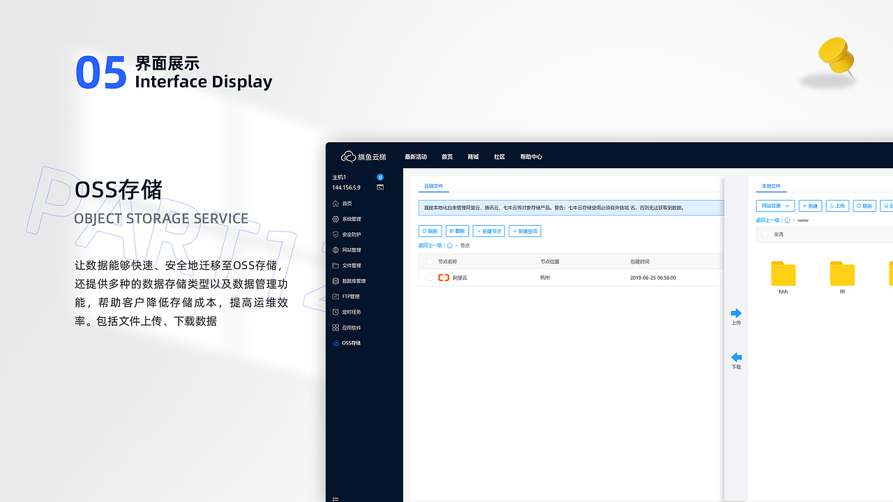Image resolution: width=893 pixels, height=502 pixels.
Task: Click 新建 button in 本地文件 toolbar
Action: (810, 206)
